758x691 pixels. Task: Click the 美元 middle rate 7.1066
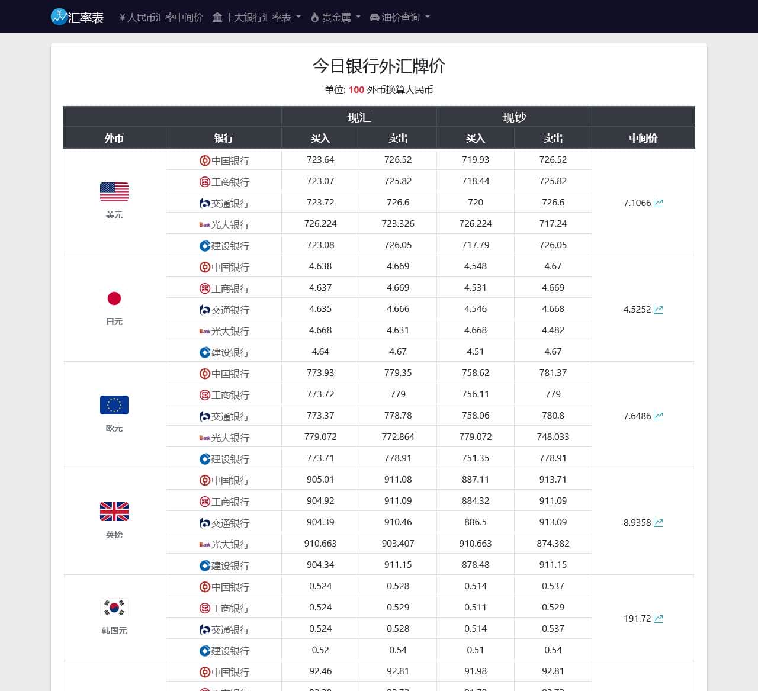click(637, 203)
